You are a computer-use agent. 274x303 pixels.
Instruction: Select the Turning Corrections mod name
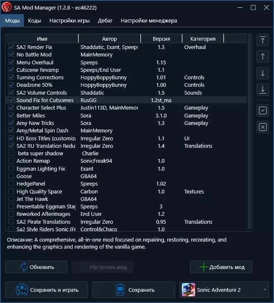pyautogui.click(x=40, y=78)
